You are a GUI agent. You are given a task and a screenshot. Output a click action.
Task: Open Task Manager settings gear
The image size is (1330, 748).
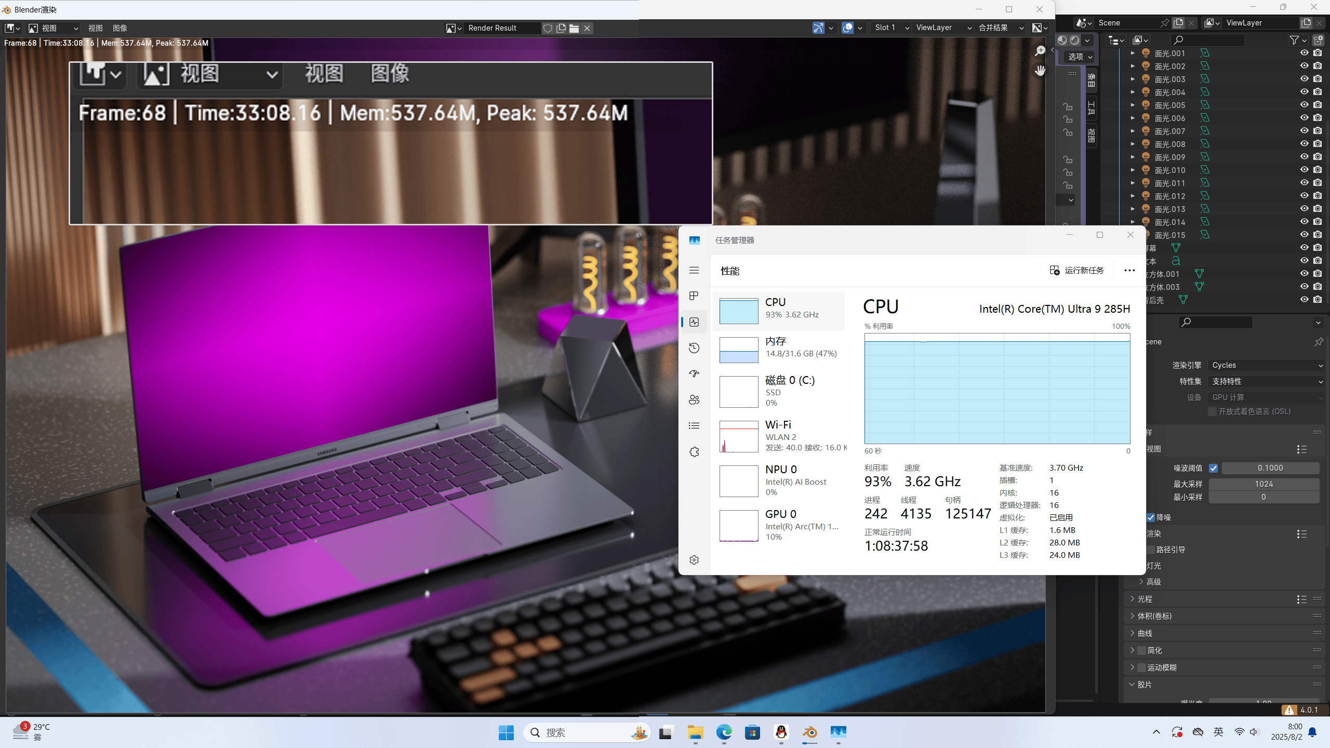(694, 560)
